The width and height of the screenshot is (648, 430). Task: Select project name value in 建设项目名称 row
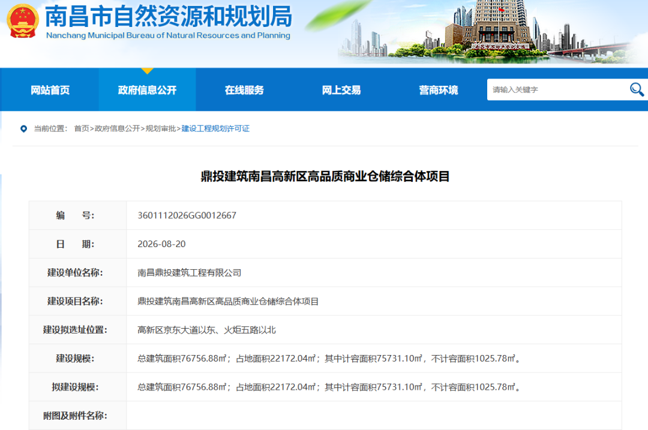coord(228,302)
